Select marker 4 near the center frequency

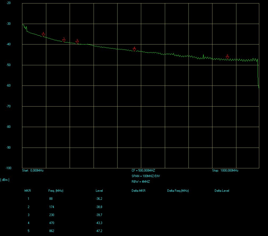click(134, 50)
